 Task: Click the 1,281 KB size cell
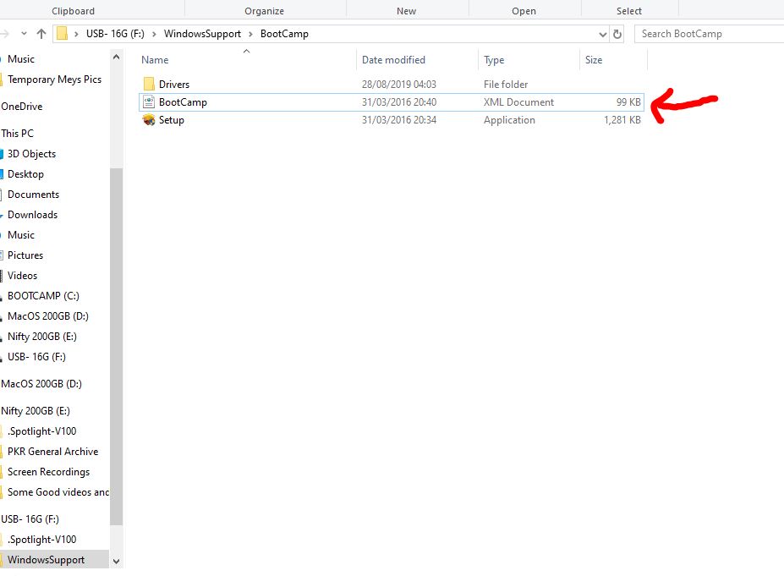click(x=622, y=120)
